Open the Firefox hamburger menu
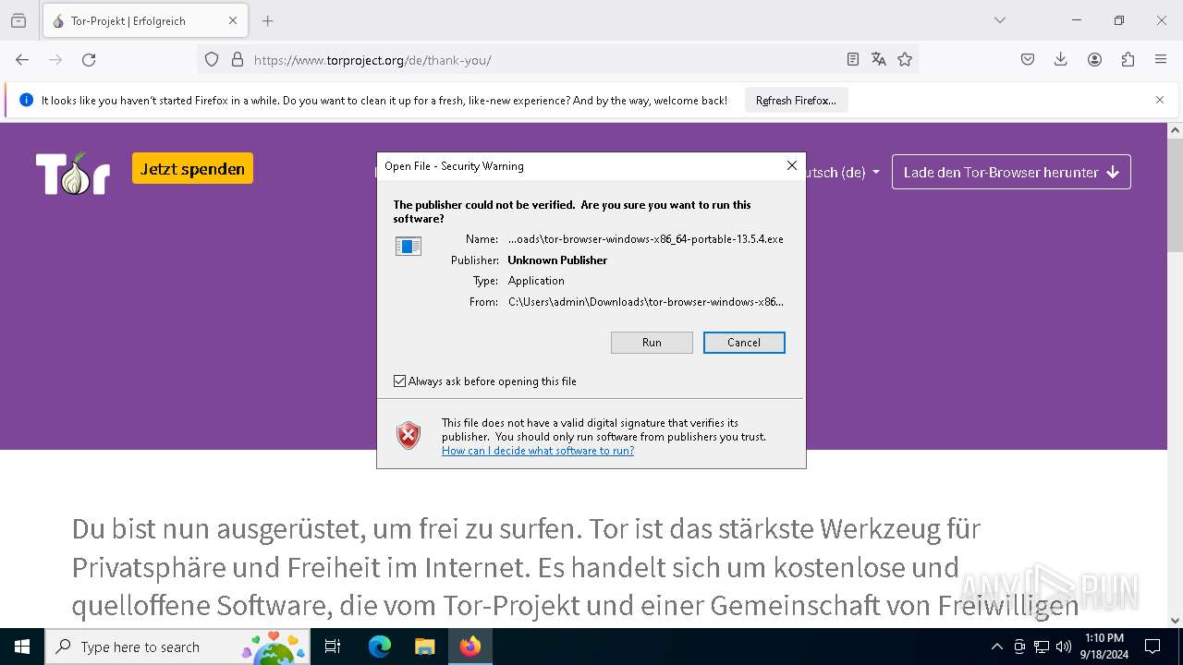Screen dimensions: 1183x665 [x=1161, y=60]
